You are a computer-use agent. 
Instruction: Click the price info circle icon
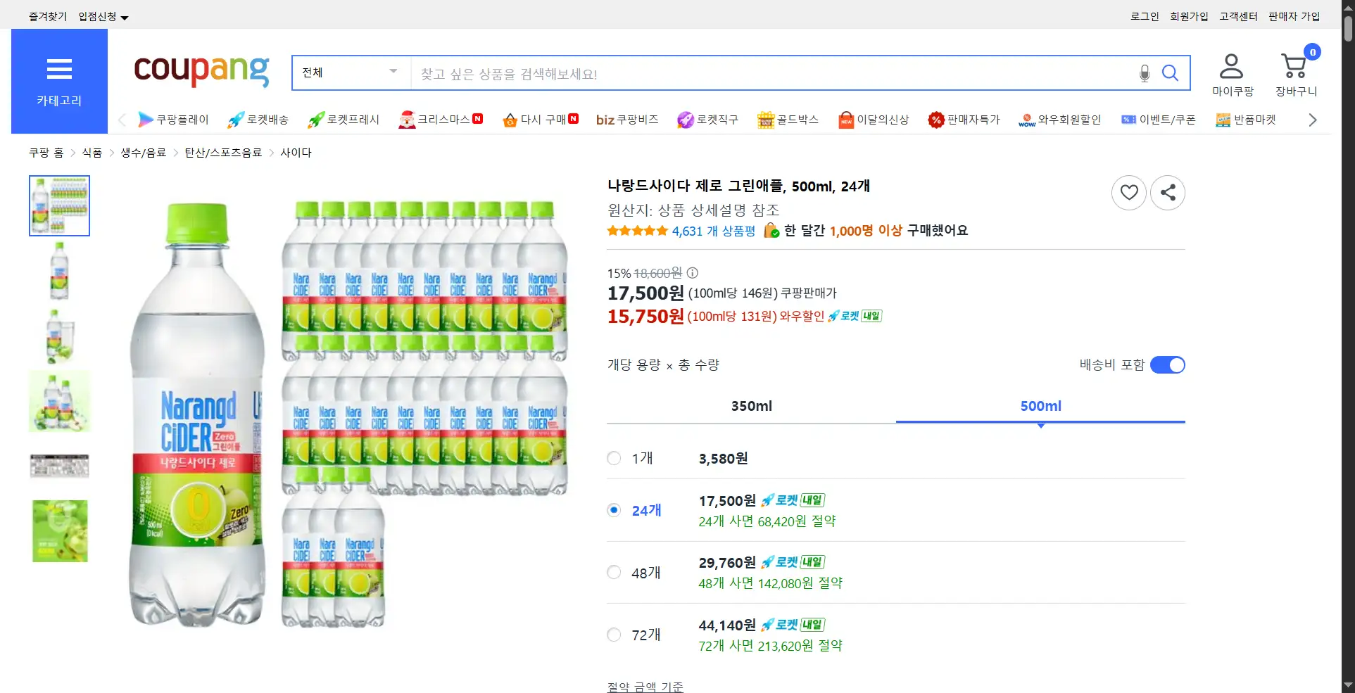693,273
